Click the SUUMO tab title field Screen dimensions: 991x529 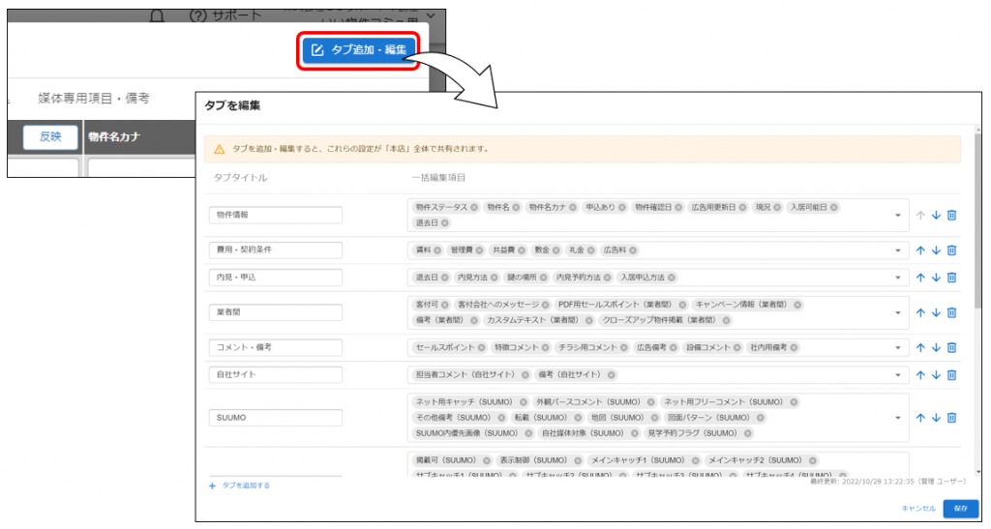pyautogui.click(x=276, y=417)
